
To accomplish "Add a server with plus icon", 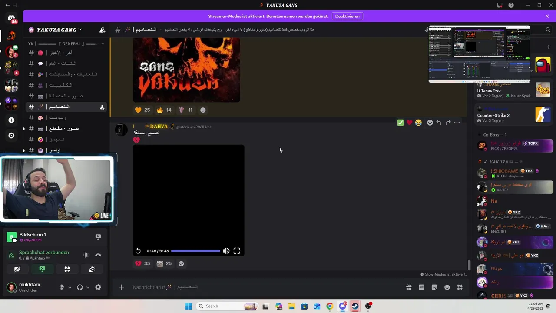I will point(11,120).
